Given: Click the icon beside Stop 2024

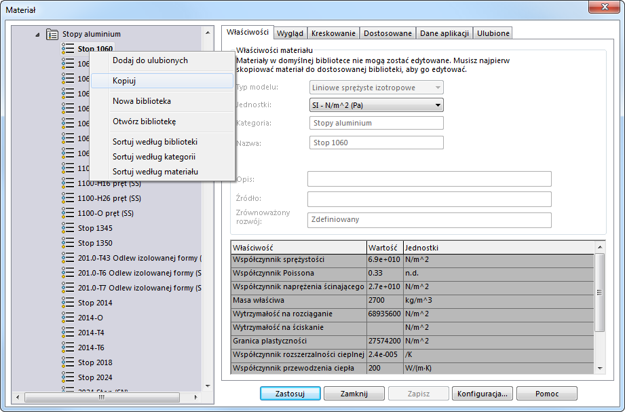Looking at the screenshot, I should coord(67,377).
